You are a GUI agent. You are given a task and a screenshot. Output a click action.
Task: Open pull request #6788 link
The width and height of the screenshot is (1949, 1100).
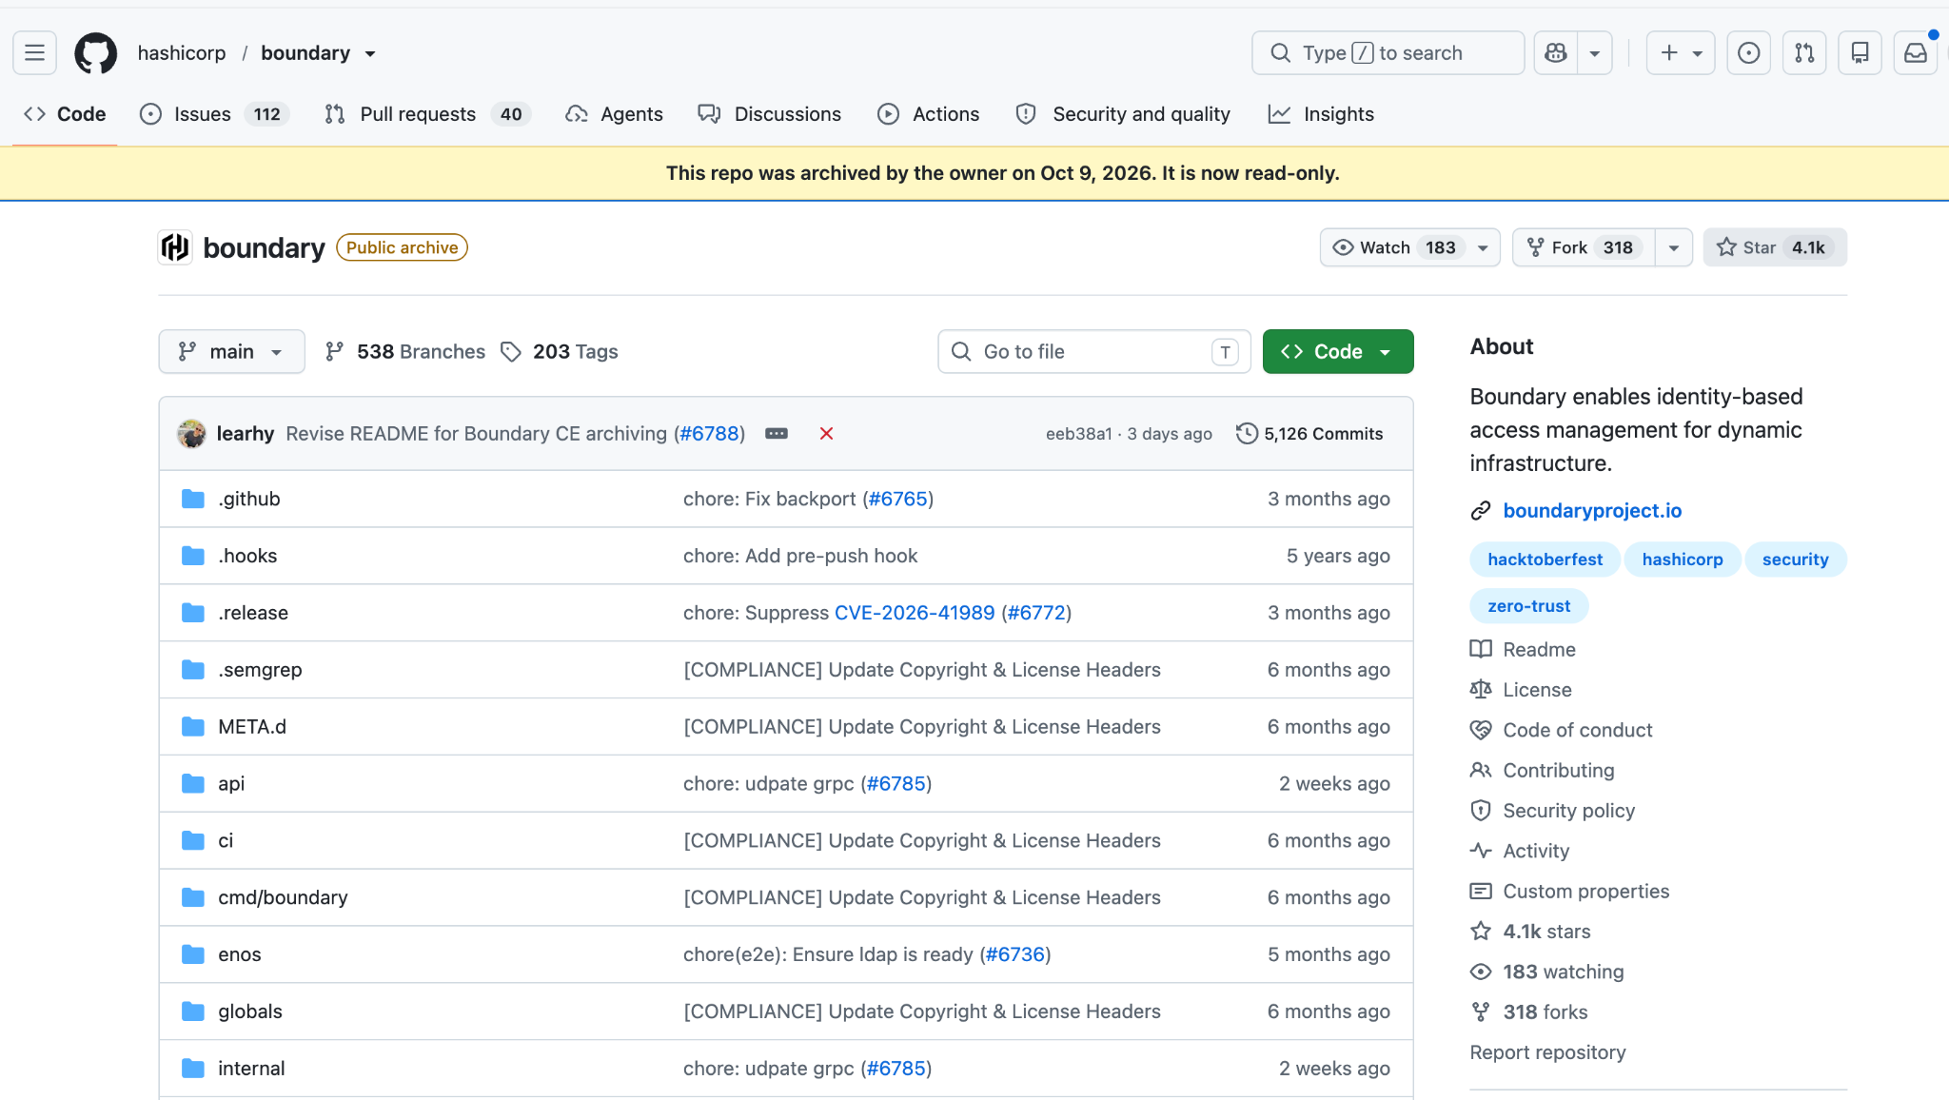point(710,434)
